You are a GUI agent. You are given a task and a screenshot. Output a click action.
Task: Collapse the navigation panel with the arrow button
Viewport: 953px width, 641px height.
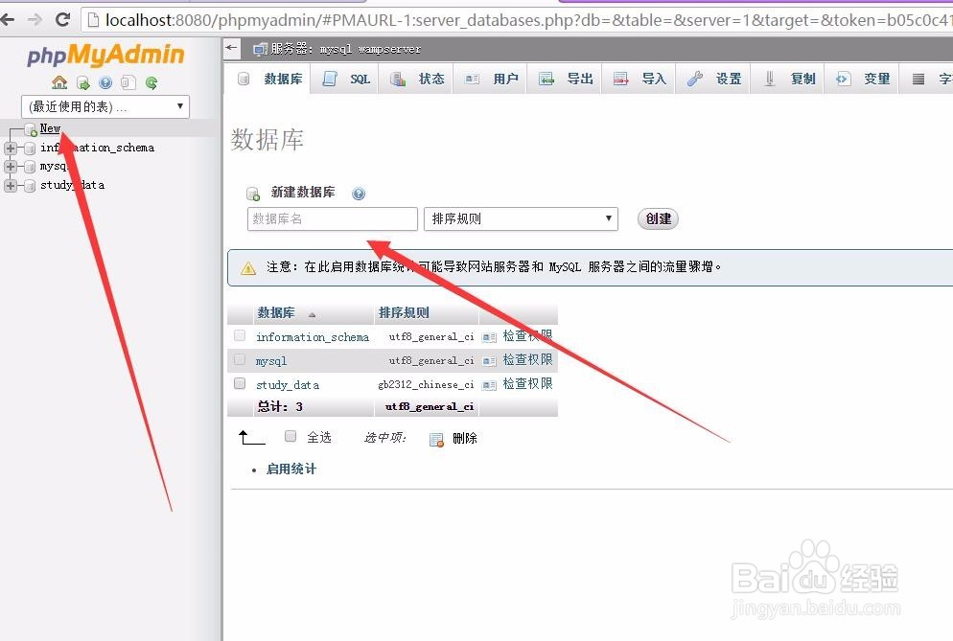tap(231, 47)
